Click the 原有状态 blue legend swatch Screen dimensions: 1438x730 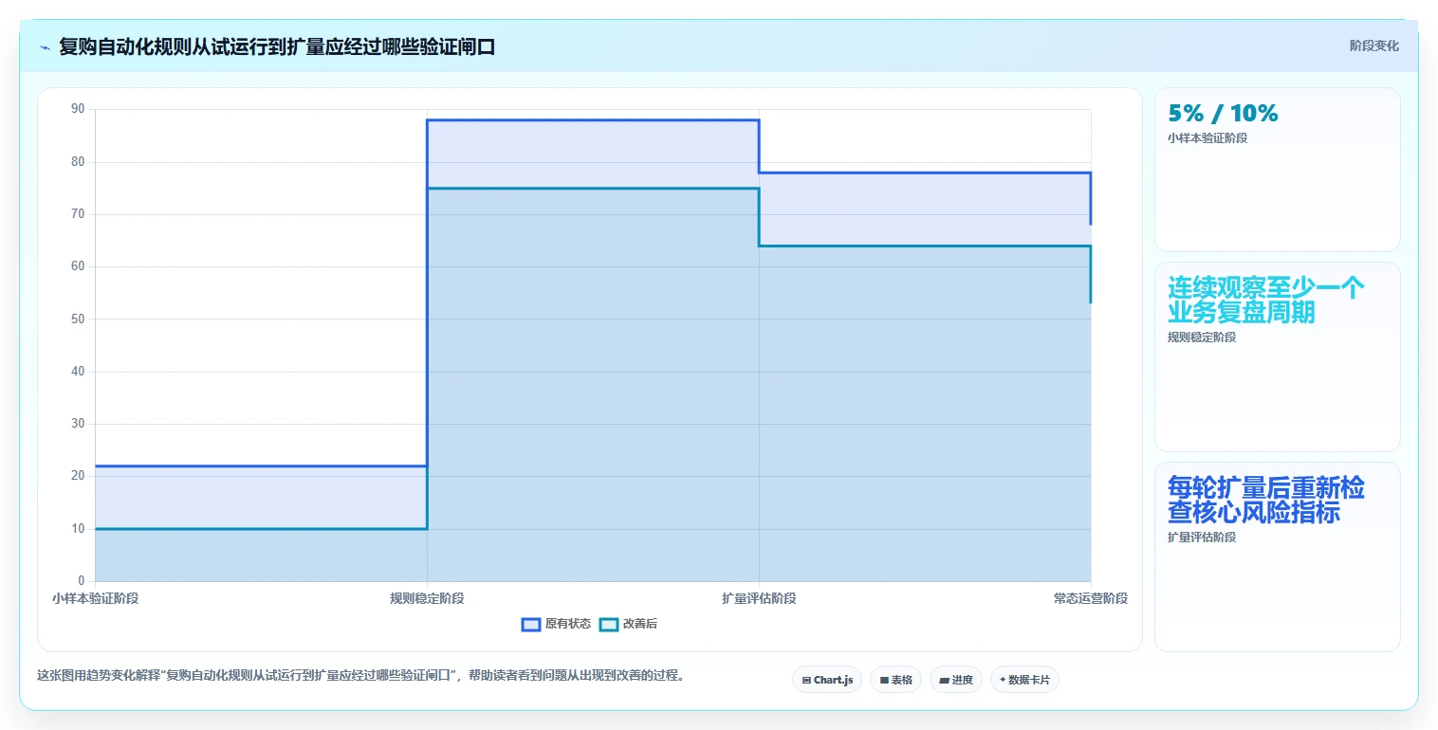(x=531, y=624)
